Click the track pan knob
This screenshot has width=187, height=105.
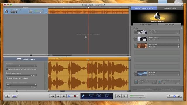pos(30,11)
